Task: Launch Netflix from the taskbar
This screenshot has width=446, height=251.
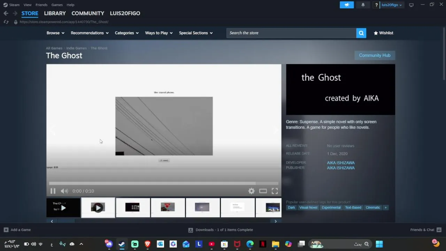Action: click(x=263, y=244)
